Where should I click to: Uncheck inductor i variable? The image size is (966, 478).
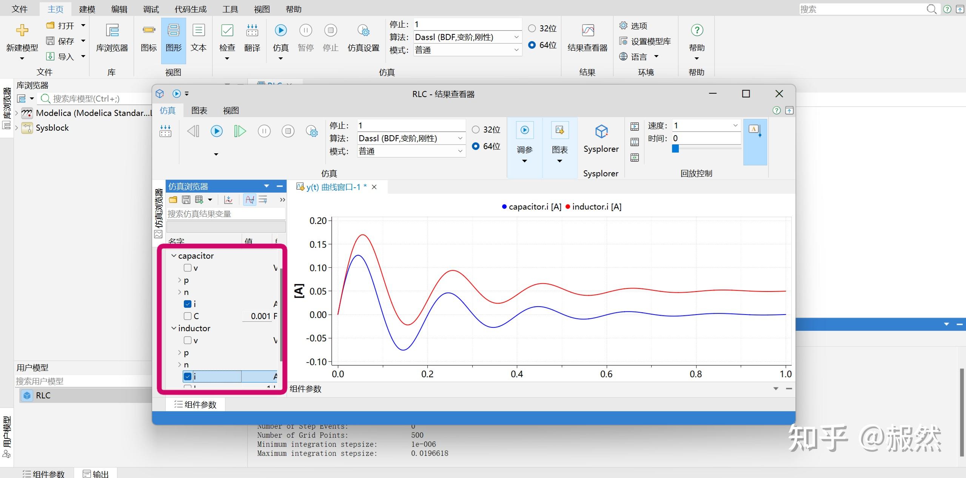click(188, 376)
